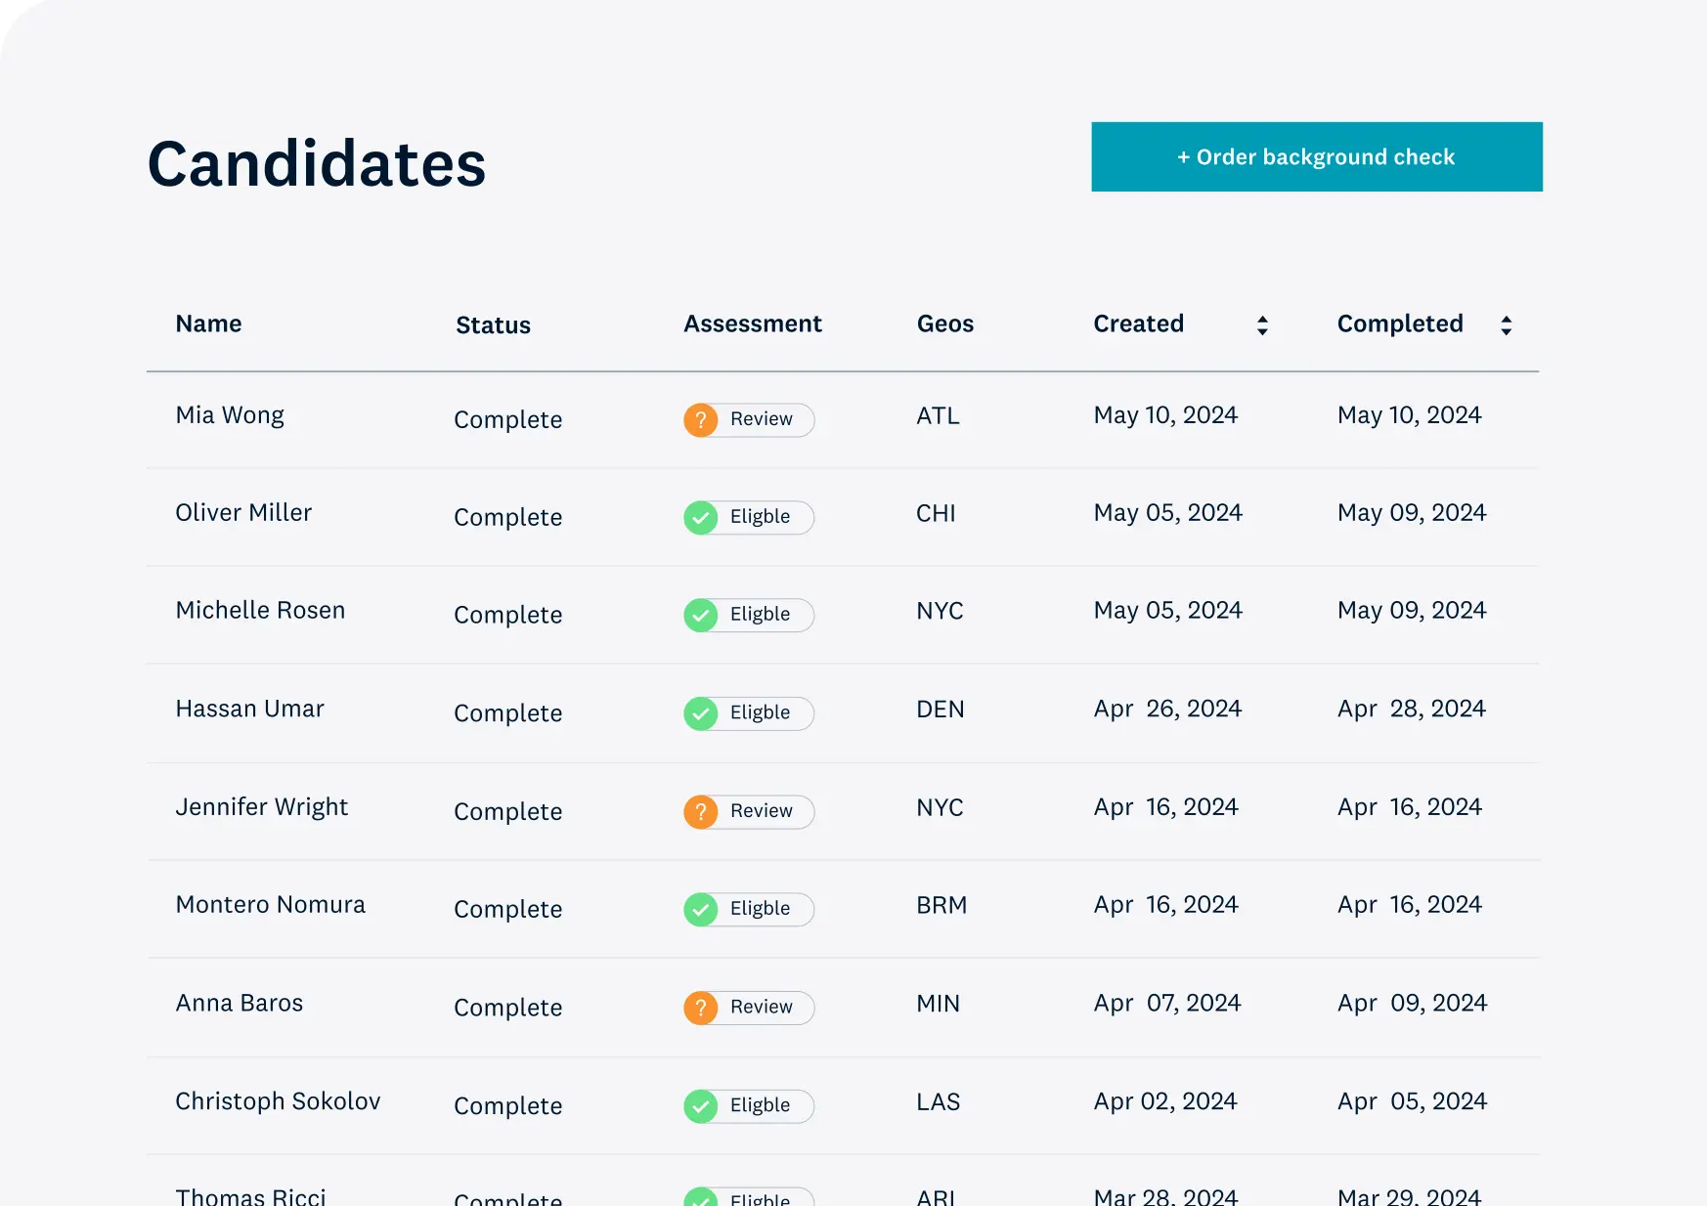
Task: Click the BRM geo in Montero Nomura's row
Action: point(941,906)
